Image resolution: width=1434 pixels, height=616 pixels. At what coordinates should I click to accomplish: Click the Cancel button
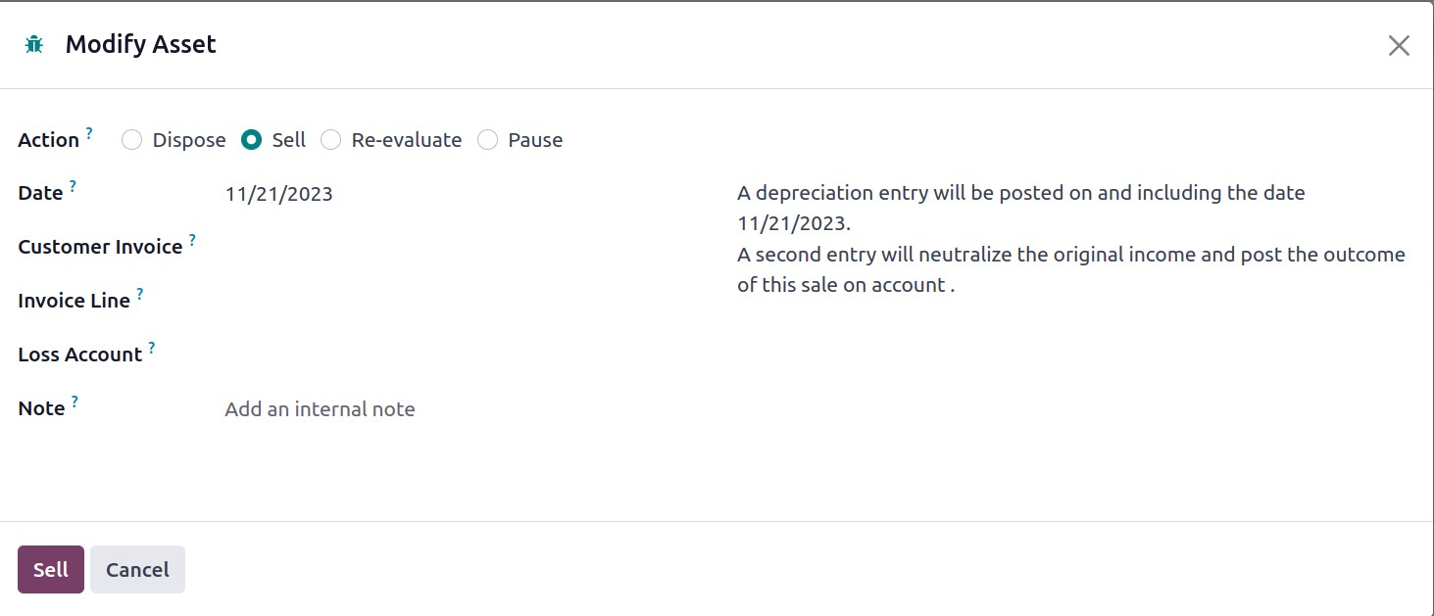coord(137,569)
